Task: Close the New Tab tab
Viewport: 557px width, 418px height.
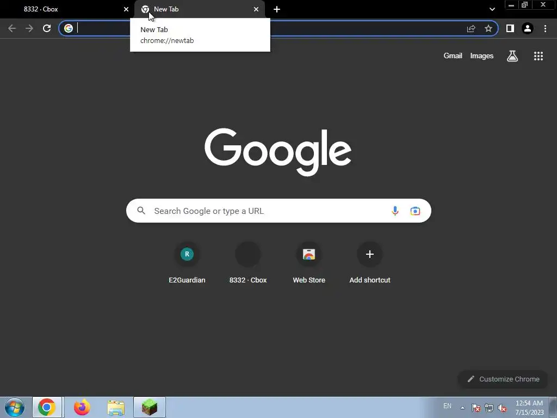Action: coord(256,9)
